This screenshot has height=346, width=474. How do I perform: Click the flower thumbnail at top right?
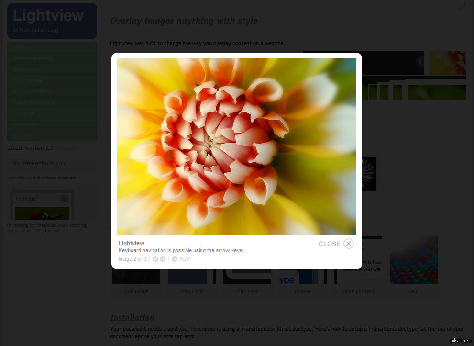point(447,63)
